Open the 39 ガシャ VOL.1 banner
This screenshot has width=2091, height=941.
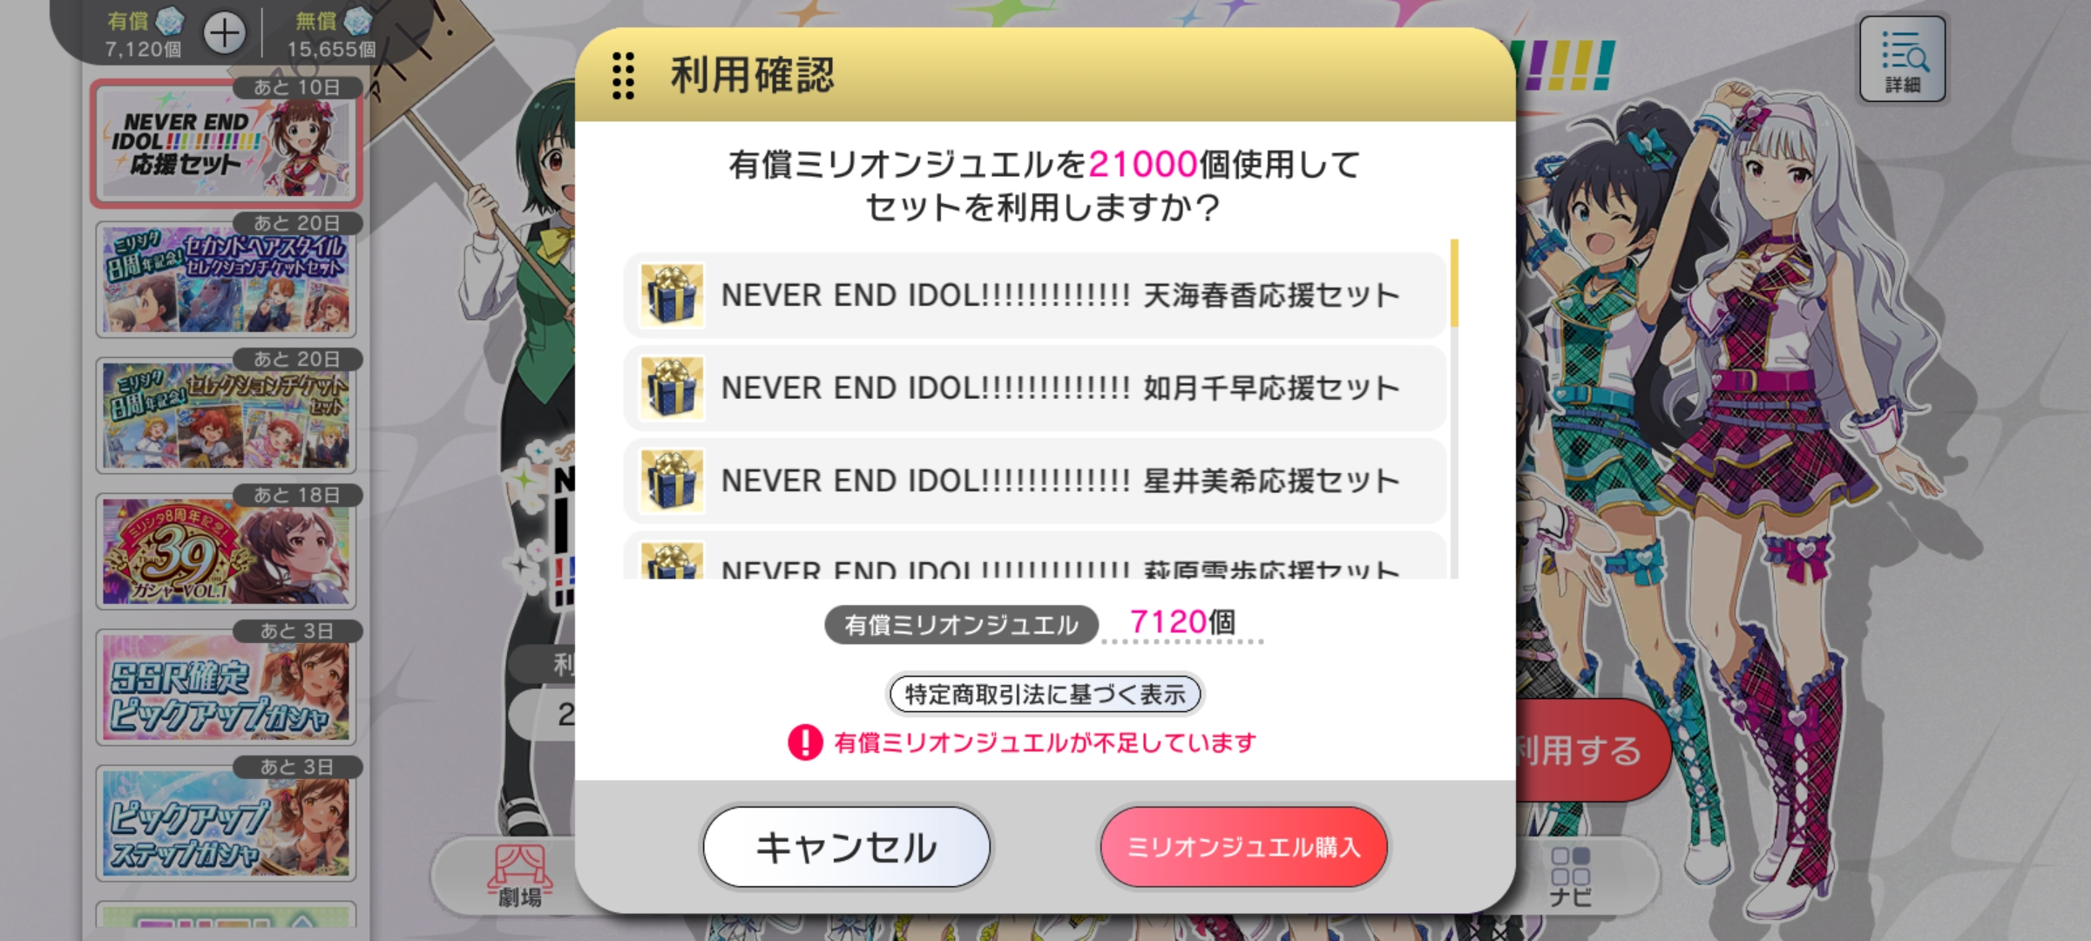coord(227,551)
